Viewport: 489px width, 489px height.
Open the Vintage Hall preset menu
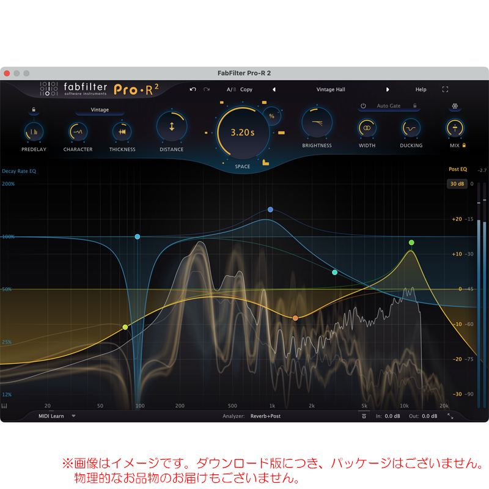331,89
